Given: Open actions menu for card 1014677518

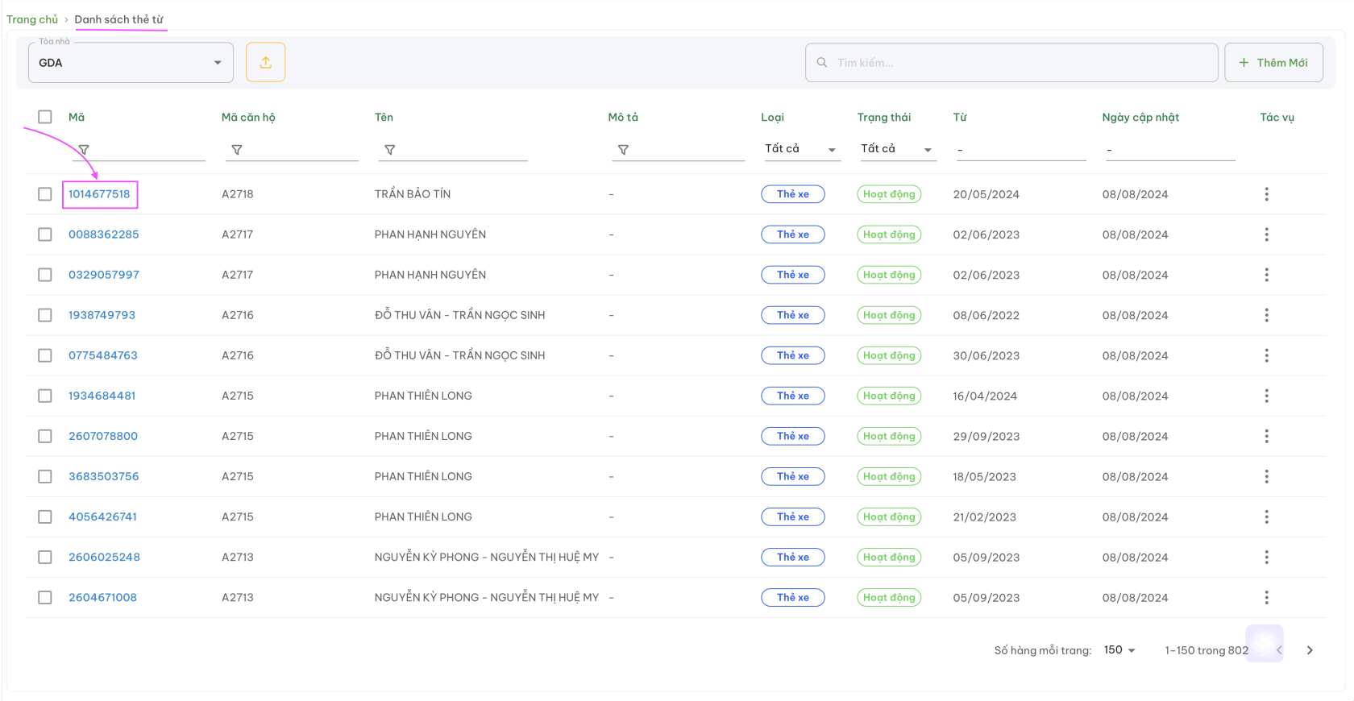Looking at the screenshot, I should click(x=1266, y=194).
